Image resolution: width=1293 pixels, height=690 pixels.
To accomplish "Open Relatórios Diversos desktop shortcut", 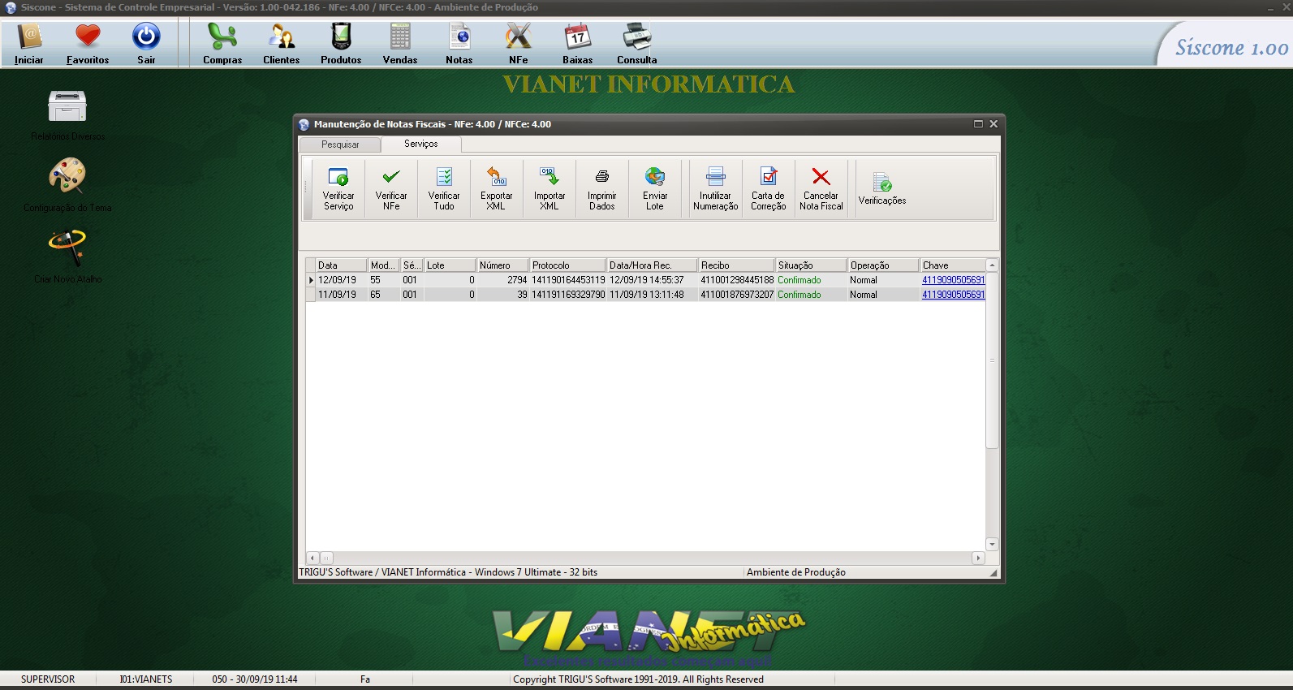I will 67,115.
